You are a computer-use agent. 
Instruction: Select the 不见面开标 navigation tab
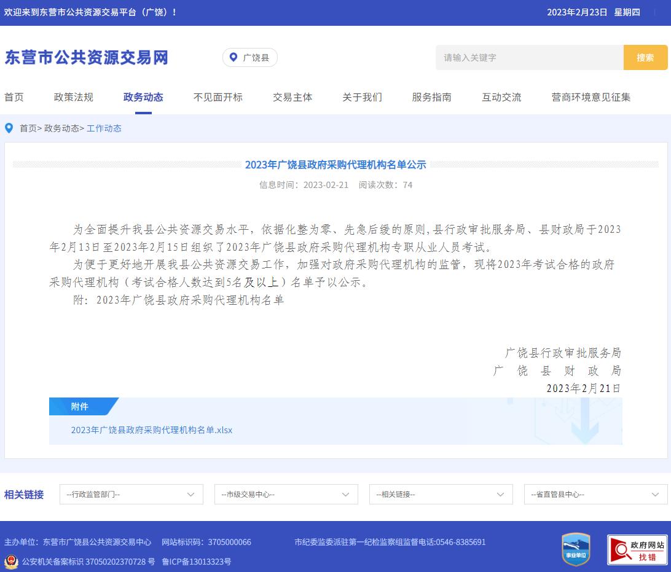point(218,97)
